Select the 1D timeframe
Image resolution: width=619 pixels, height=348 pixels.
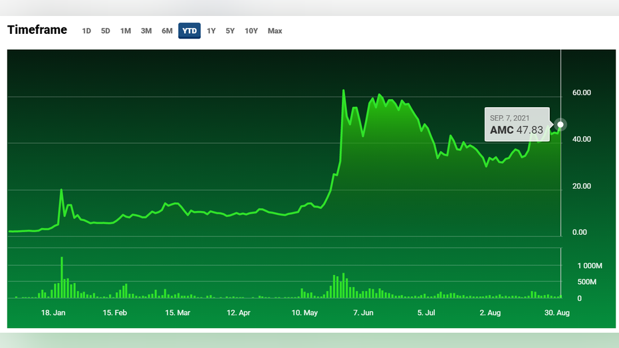coord(86,31)
